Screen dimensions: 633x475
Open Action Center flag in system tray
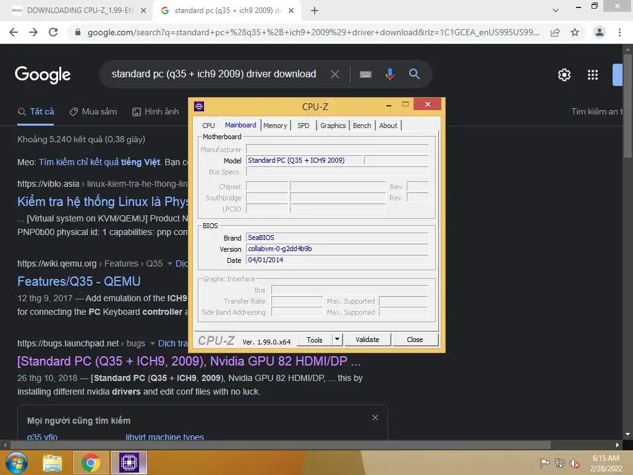point(545,463)
